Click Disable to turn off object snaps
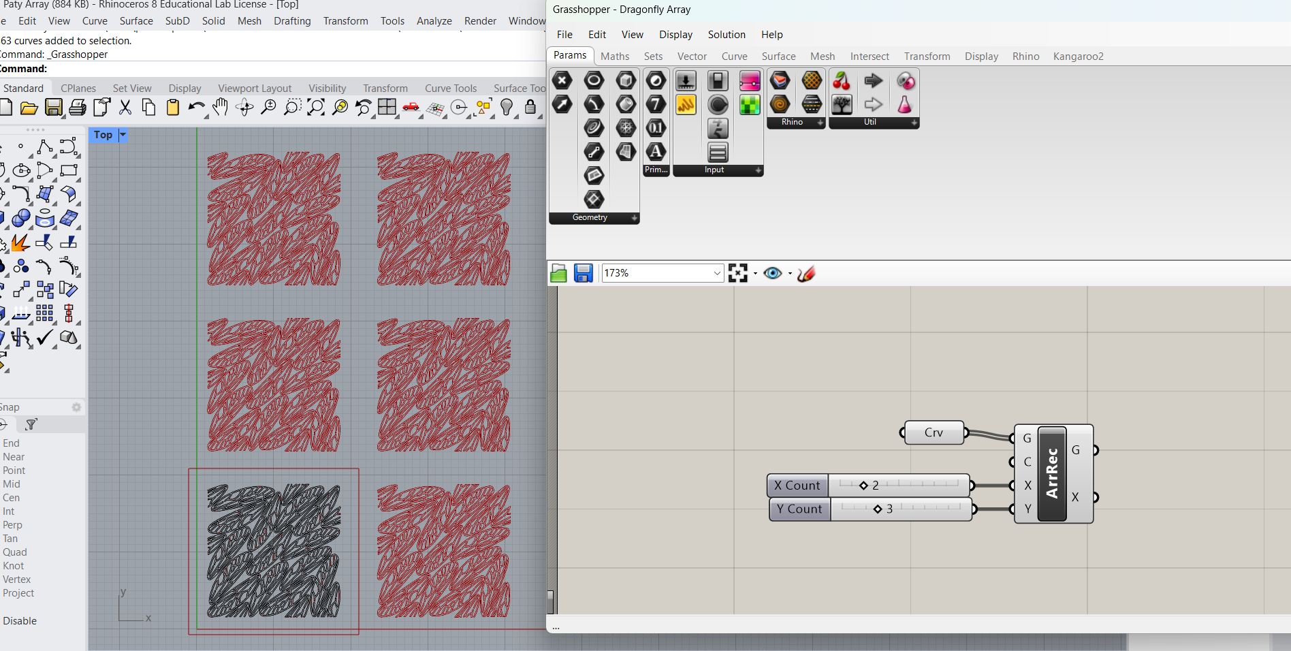The height and width of the screenshot is (651, 1291). [x=20, y=621]
